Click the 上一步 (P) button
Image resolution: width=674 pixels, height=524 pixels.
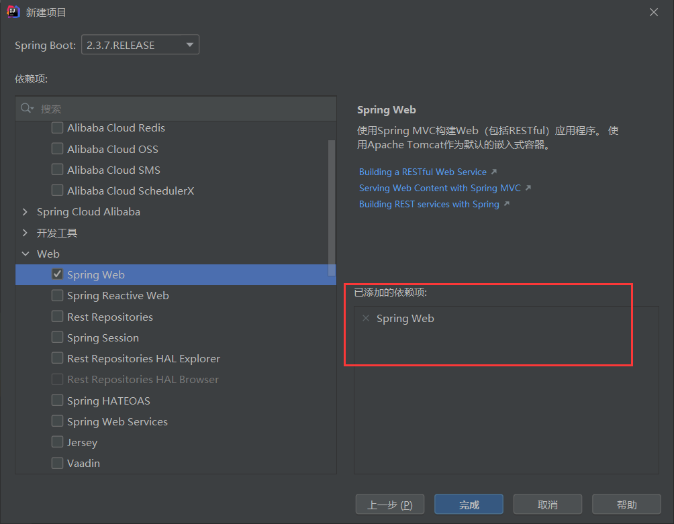coord(390,505)
